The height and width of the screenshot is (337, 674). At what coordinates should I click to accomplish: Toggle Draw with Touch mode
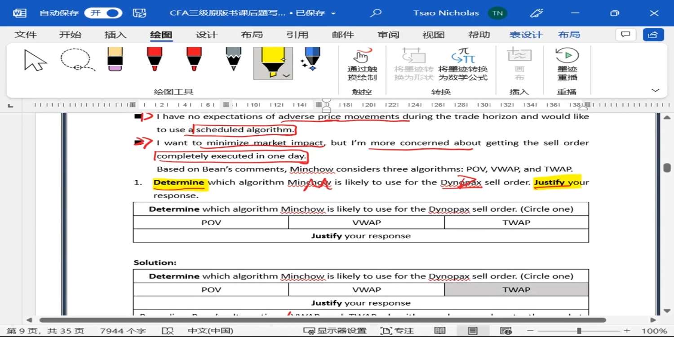362,65
